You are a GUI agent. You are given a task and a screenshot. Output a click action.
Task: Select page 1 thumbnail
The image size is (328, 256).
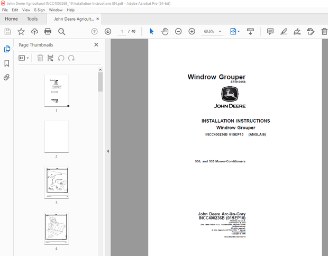click(57, 90)
